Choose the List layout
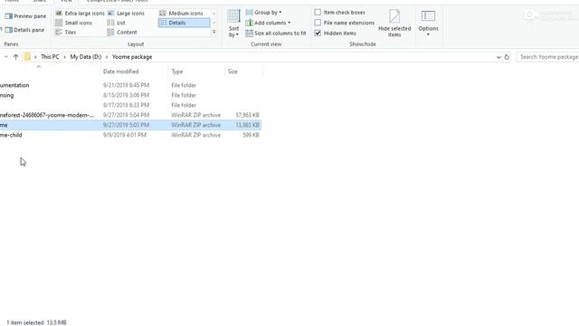The height and width of the screenshot is (326, 579). (x=117, y=23)
